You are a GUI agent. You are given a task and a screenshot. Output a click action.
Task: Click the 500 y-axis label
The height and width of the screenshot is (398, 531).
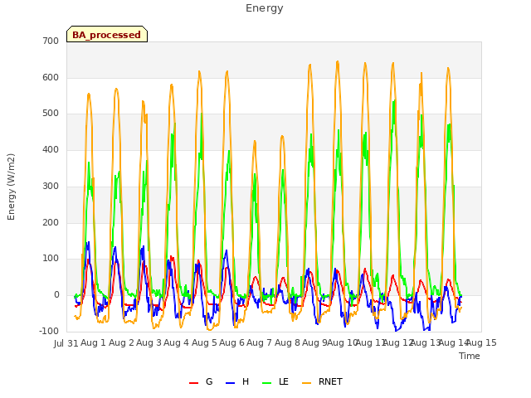coord(51,114)
